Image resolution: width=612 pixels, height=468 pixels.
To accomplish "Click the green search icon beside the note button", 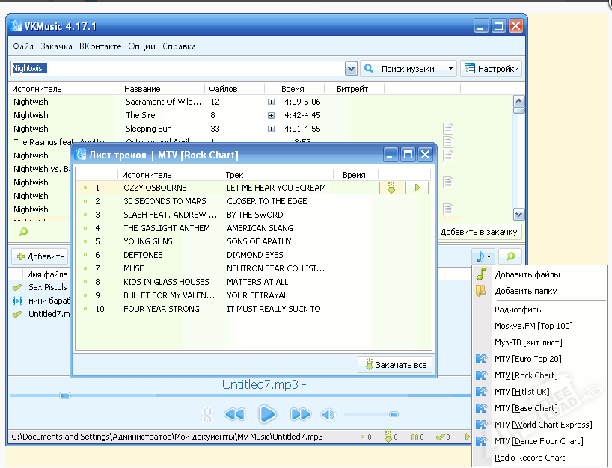I will tap(511, 256).
